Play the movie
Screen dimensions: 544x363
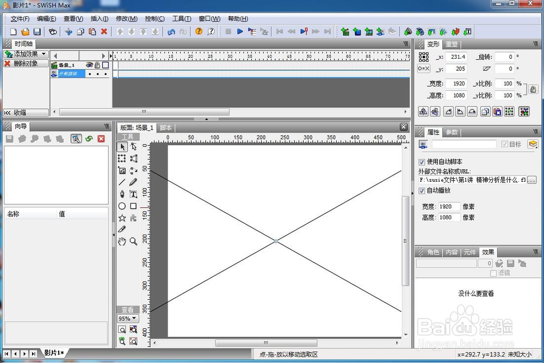click(240, 32)
